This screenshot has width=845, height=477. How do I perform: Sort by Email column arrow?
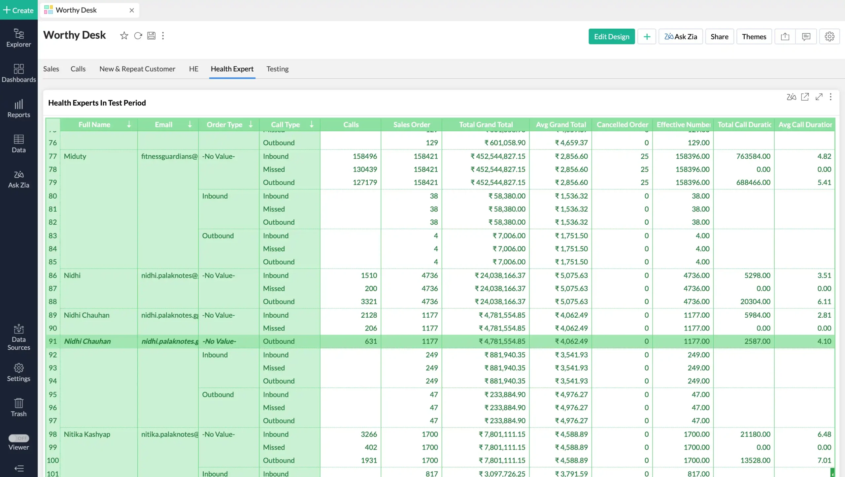click(x=190, y=124)
